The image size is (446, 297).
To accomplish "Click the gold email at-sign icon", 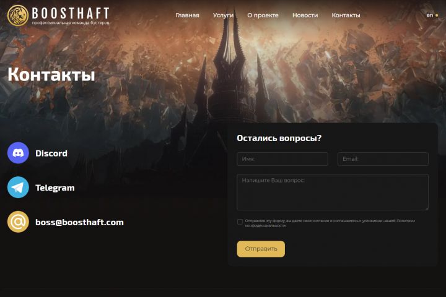I will pos(18,222).
